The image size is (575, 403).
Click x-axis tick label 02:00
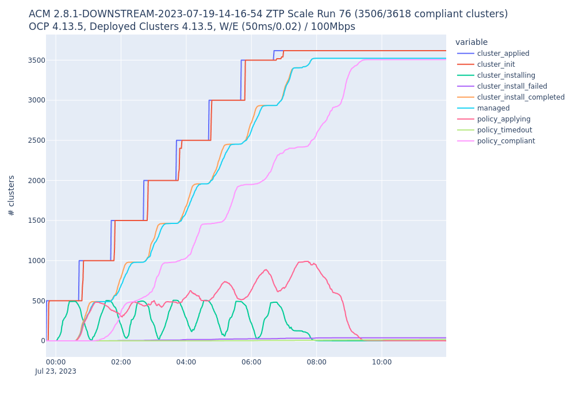coord(121,362)
